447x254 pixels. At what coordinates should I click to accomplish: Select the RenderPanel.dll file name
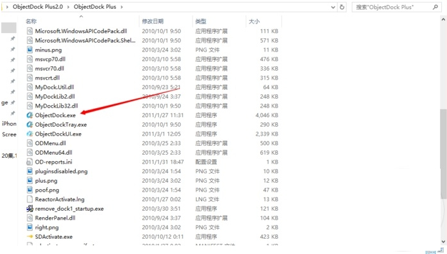click(55, 218)
